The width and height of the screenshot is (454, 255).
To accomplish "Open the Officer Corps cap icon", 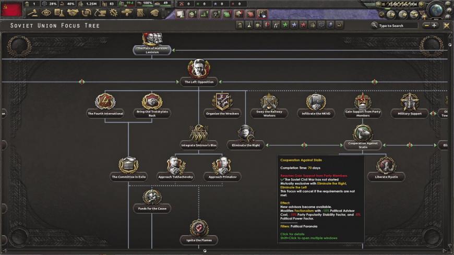I will 154,13.
